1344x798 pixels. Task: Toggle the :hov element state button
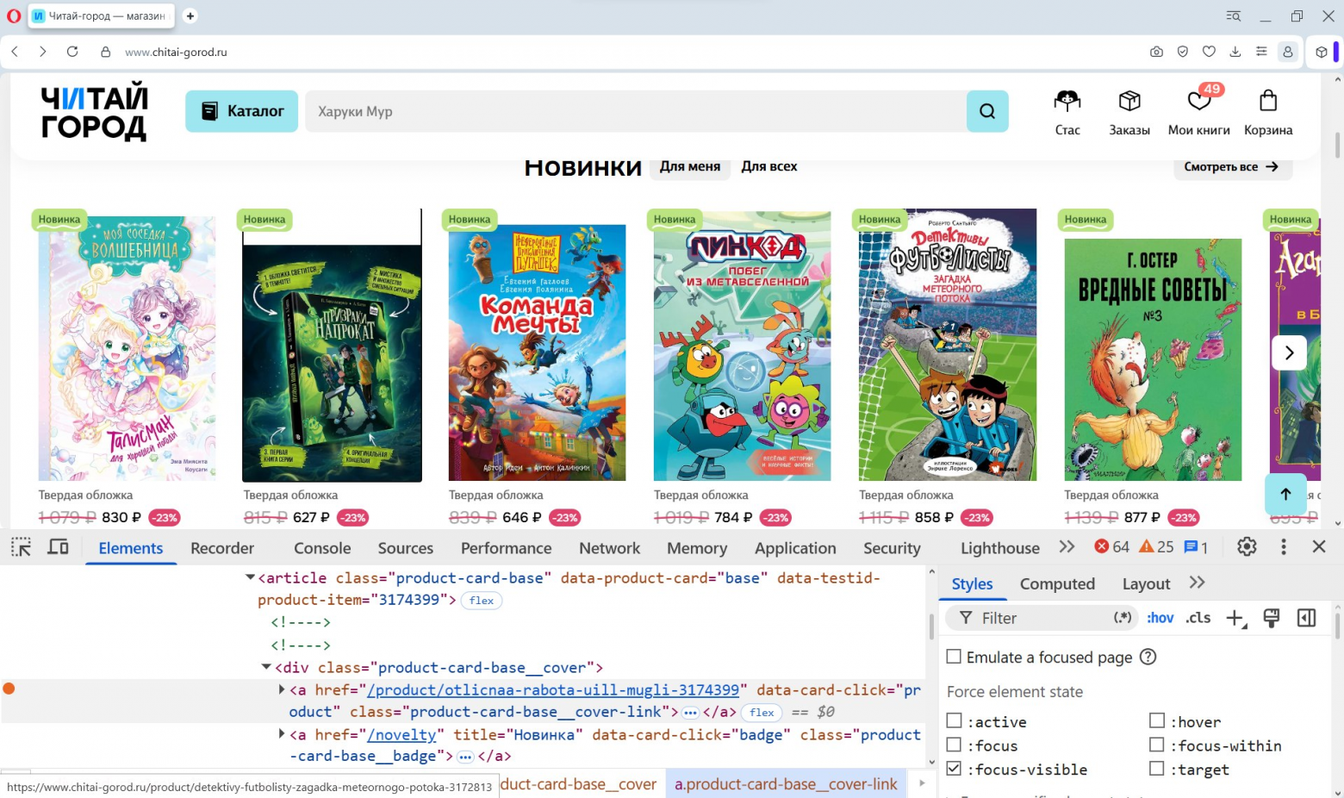(1160, 618)
